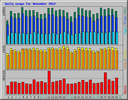
Task: Click the green day 10 axis label
Action: [41, 97]
